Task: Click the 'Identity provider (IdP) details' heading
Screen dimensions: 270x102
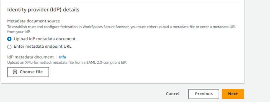Action: pos(43,10)
